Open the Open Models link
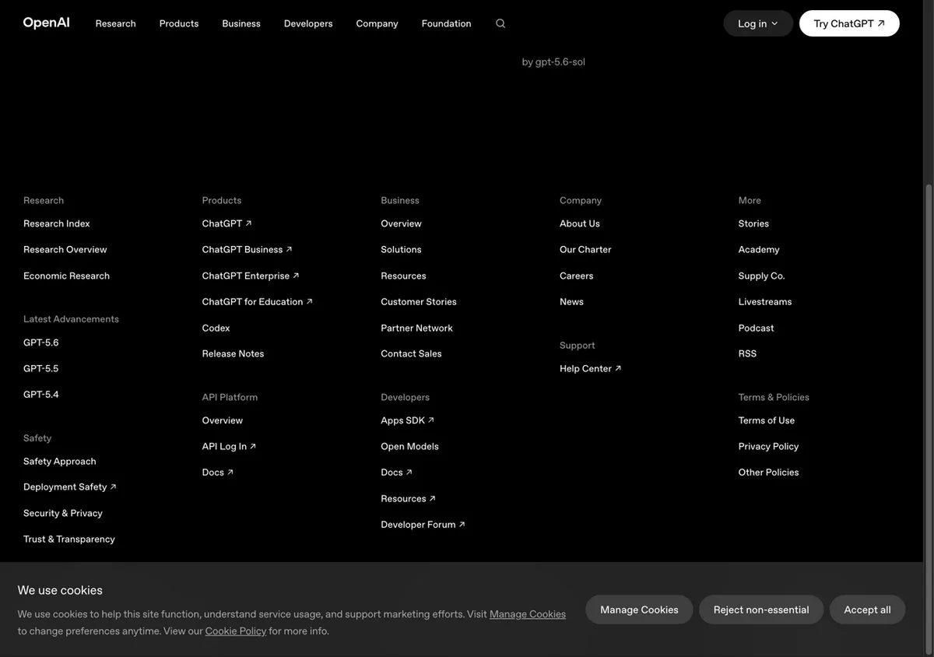The width and height of the screenshot is (934, 657). pyautogui.click(x=410, y=447)
